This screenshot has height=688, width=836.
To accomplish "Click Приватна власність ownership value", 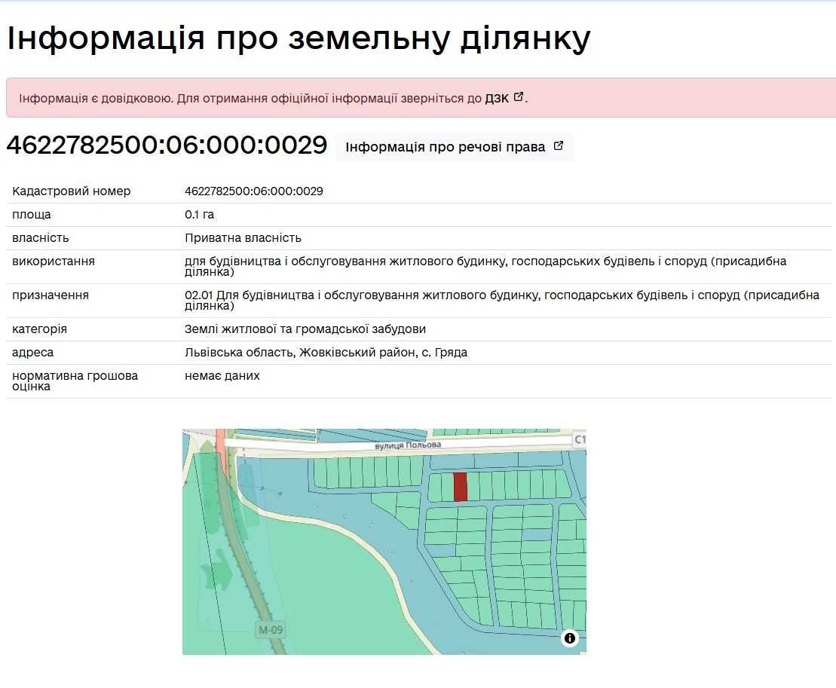I will pyautogui.click(x=243, y=238).
